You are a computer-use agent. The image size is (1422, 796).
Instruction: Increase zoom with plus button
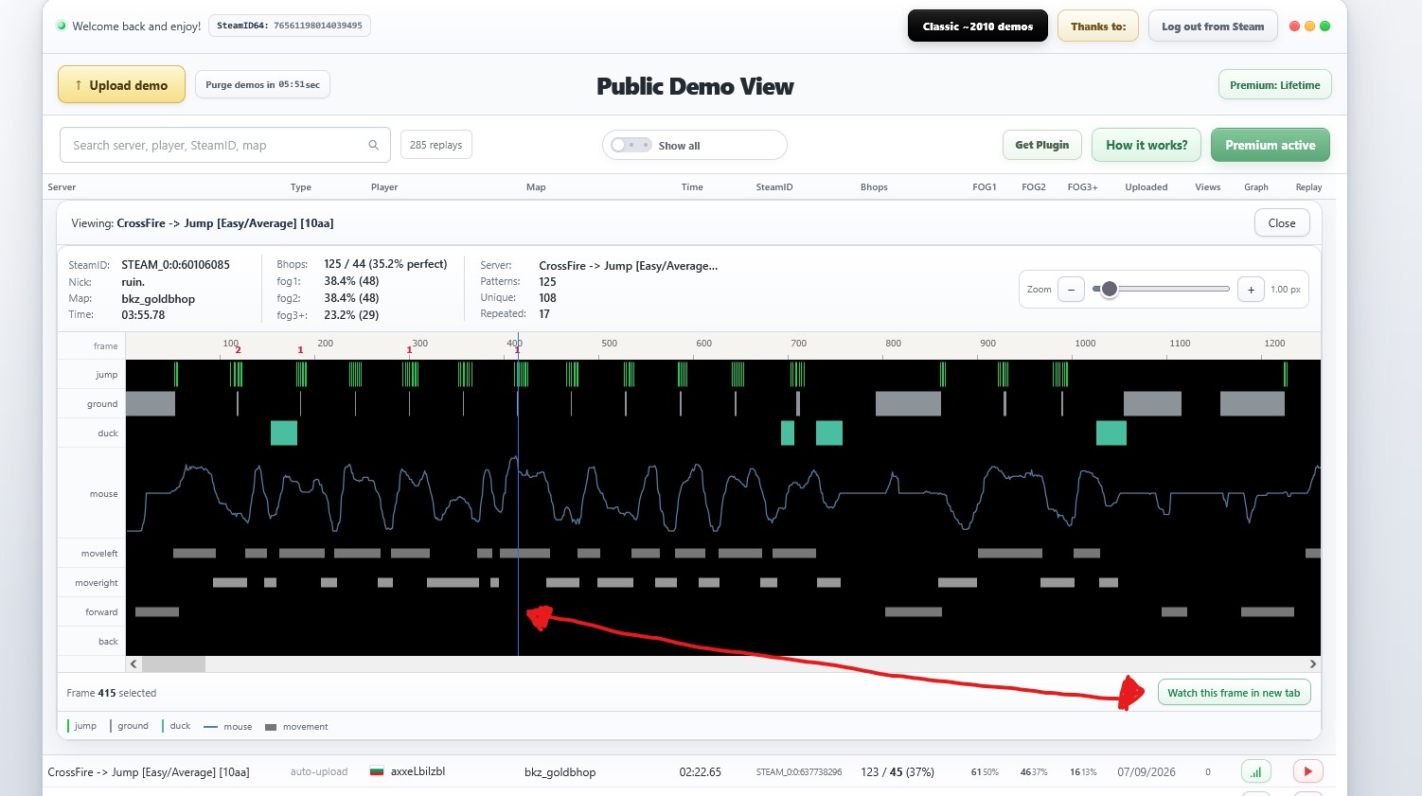(x=1251, y=290)
